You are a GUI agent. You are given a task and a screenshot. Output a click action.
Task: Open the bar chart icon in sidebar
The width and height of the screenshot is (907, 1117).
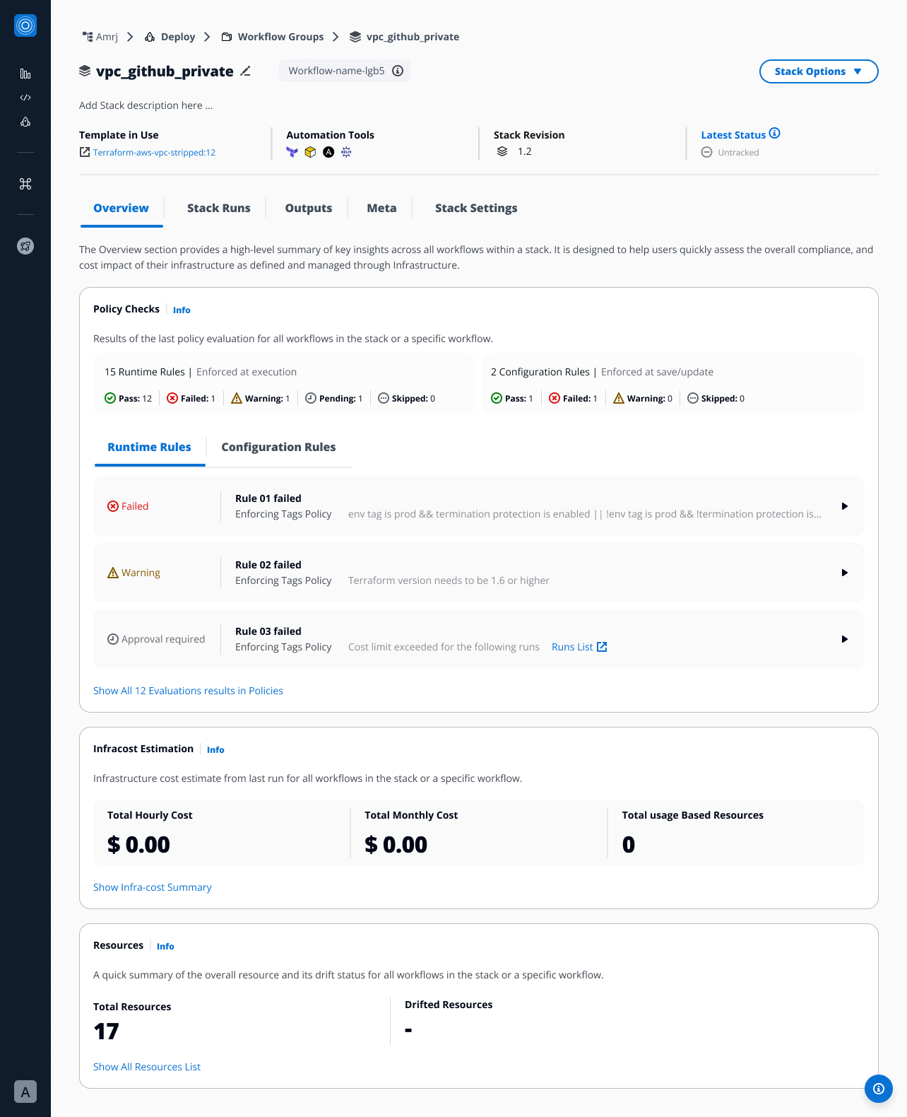(25, 74)
